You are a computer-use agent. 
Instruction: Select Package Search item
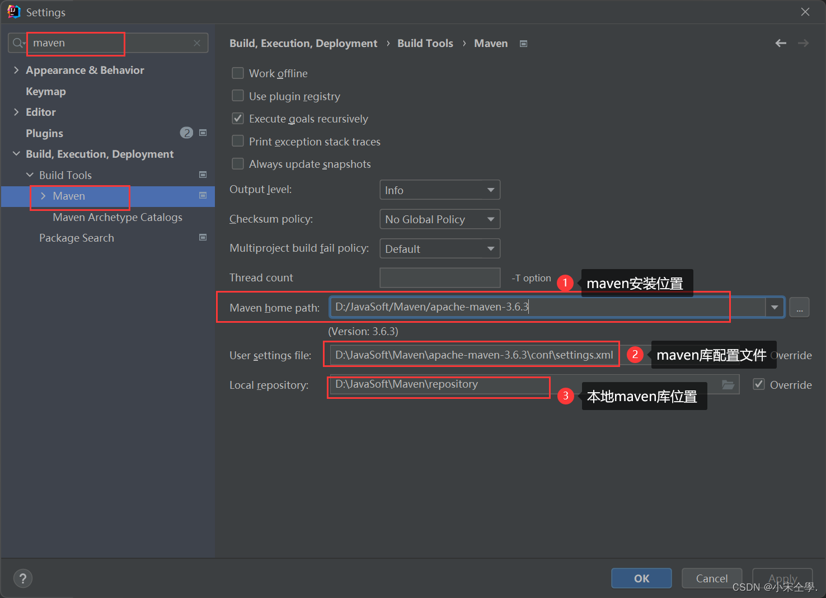(77, 238)
